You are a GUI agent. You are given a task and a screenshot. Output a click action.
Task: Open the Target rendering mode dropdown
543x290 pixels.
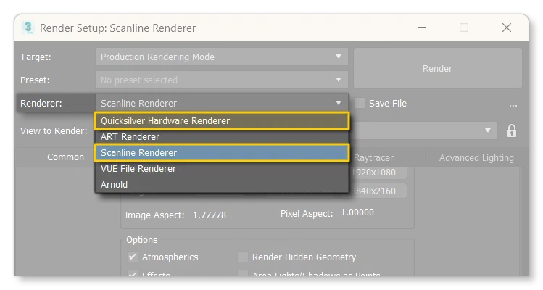click(222, 57)
